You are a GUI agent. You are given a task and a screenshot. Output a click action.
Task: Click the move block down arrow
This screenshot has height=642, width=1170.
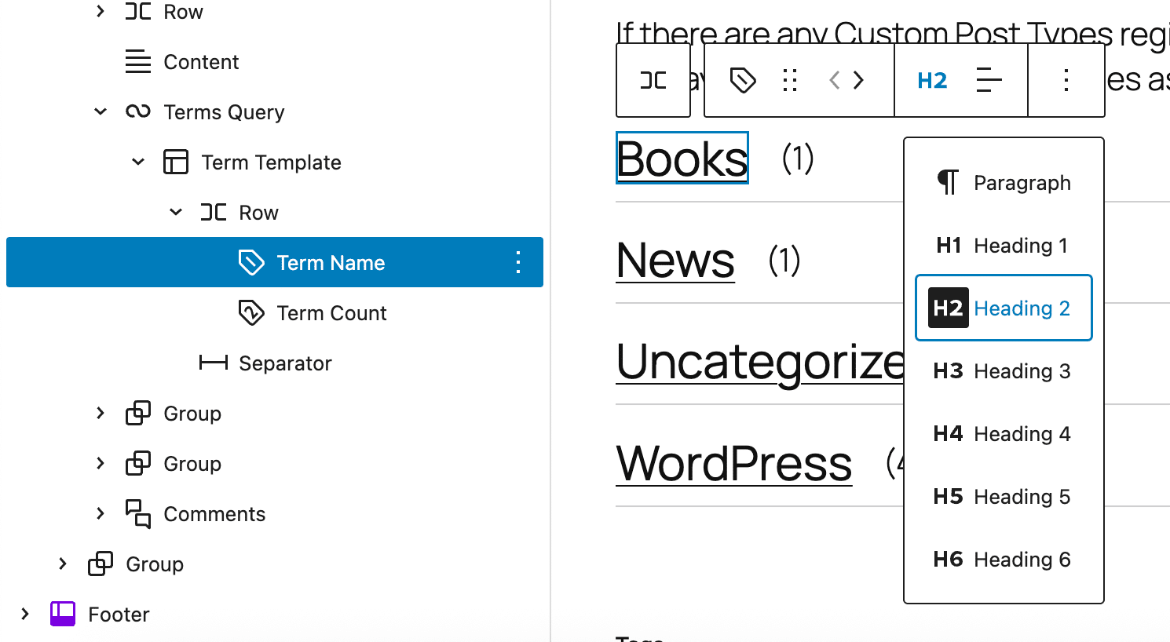point(858,79)
